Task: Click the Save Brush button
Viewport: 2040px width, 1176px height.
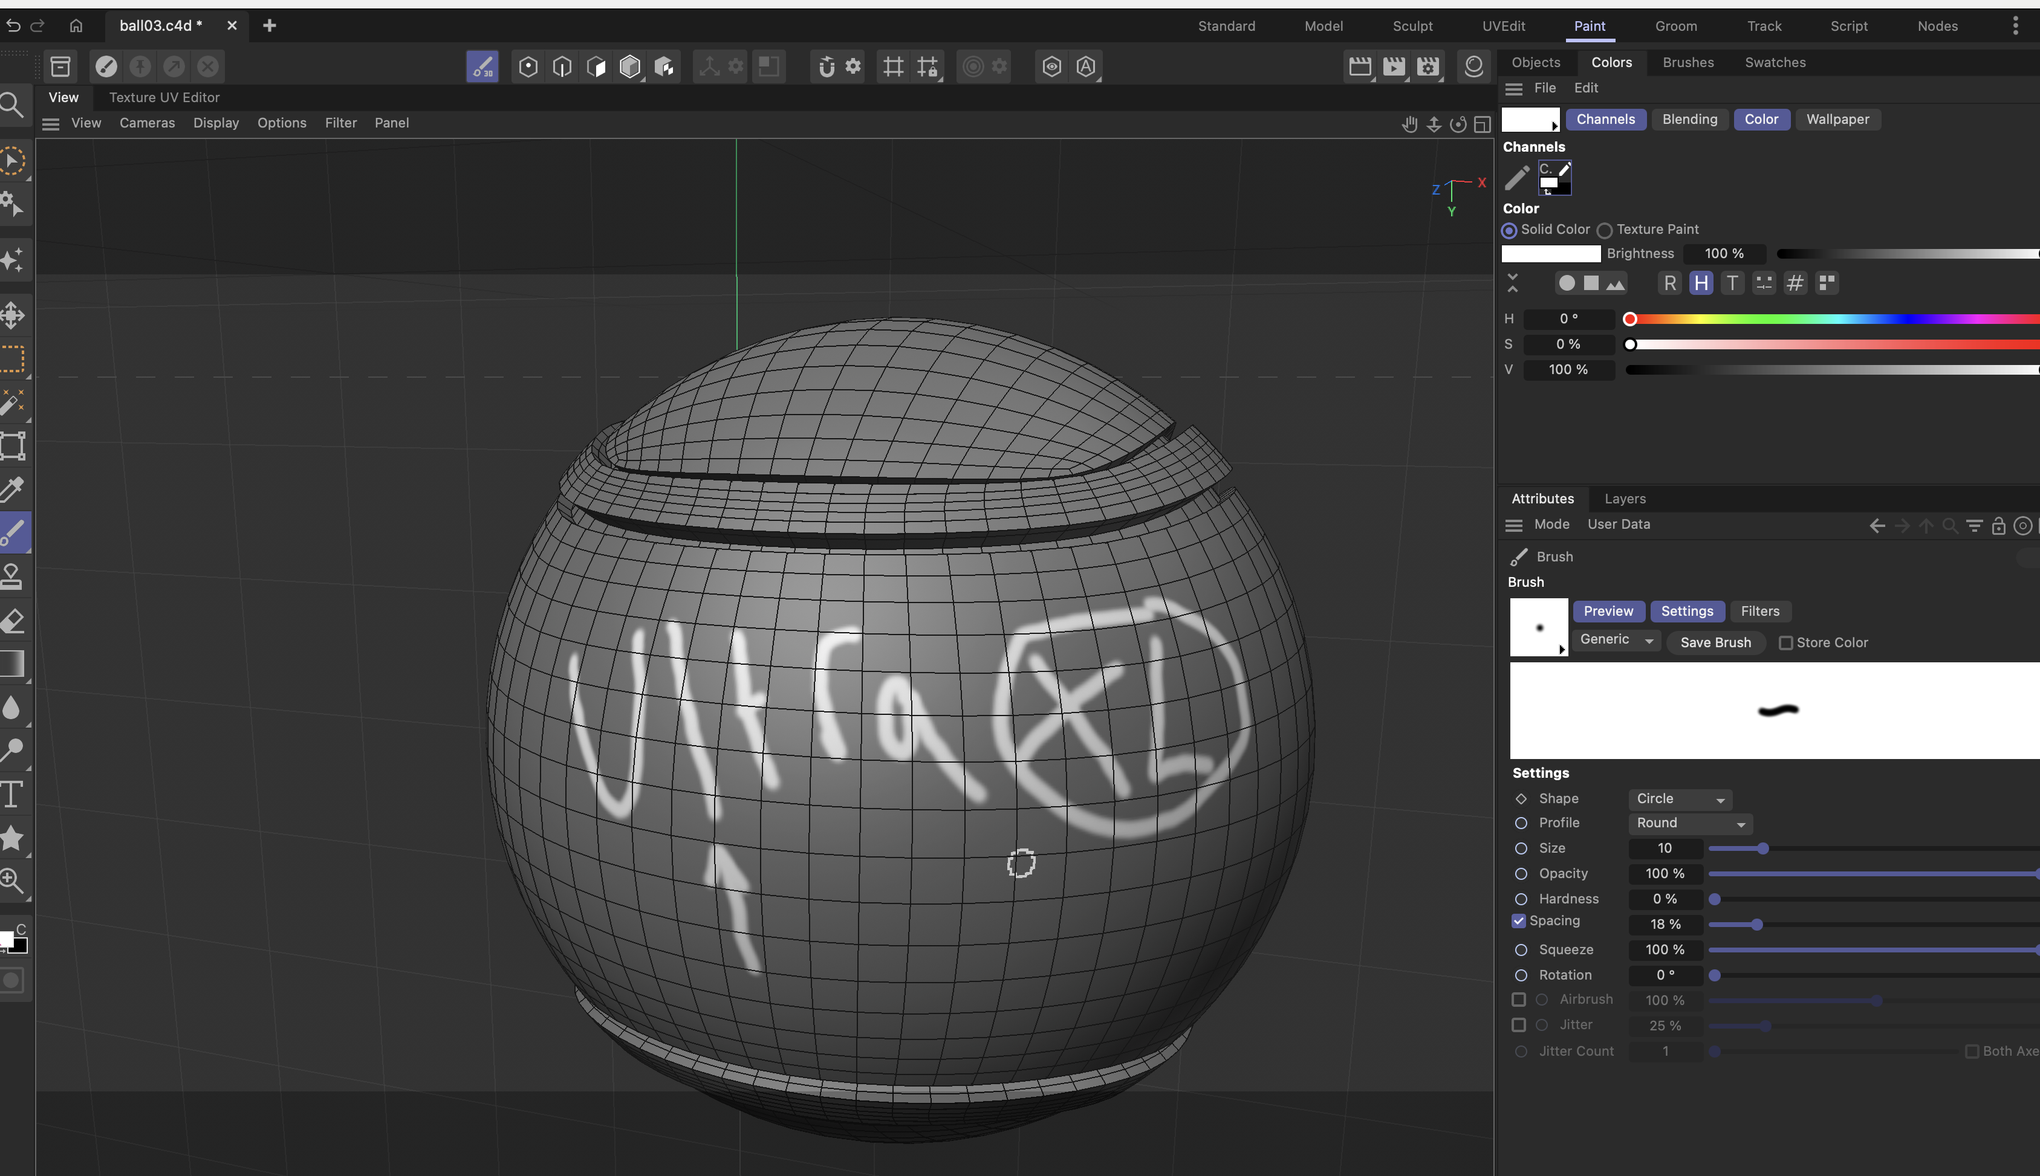Action: pyautogui.click(x=1715, y=643)
